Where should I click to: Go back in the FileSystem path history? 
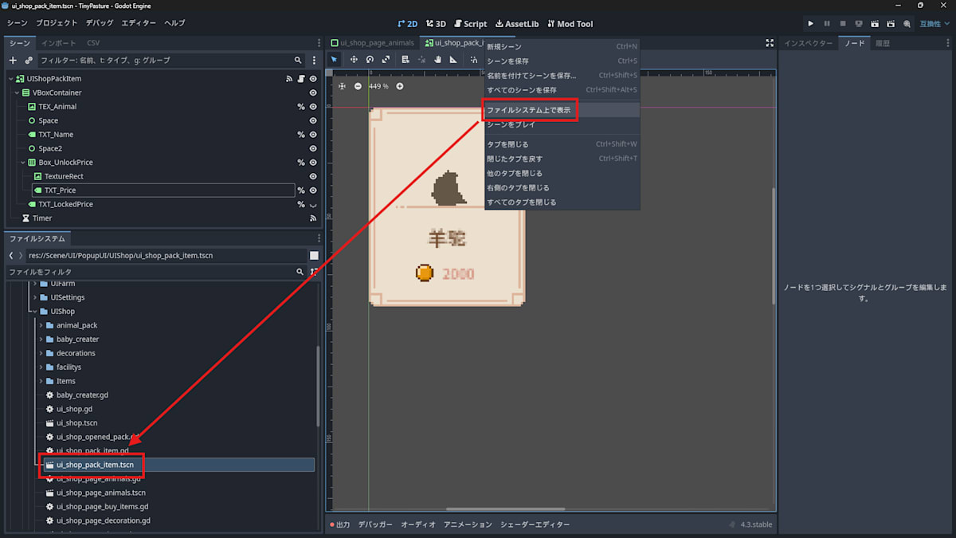click(11, 256)
